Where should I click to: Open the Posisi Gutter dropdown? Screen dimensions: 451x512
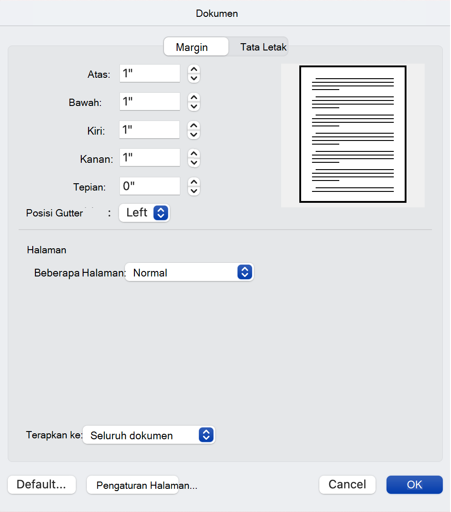pos(144,213)
